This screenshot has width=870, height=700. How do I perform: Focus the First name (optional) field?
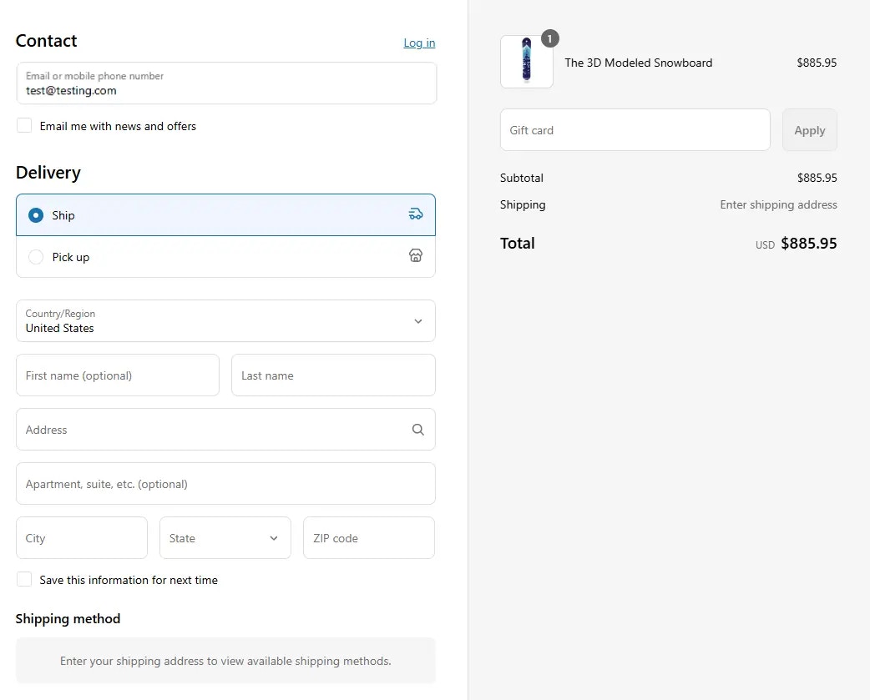point(118,375)
